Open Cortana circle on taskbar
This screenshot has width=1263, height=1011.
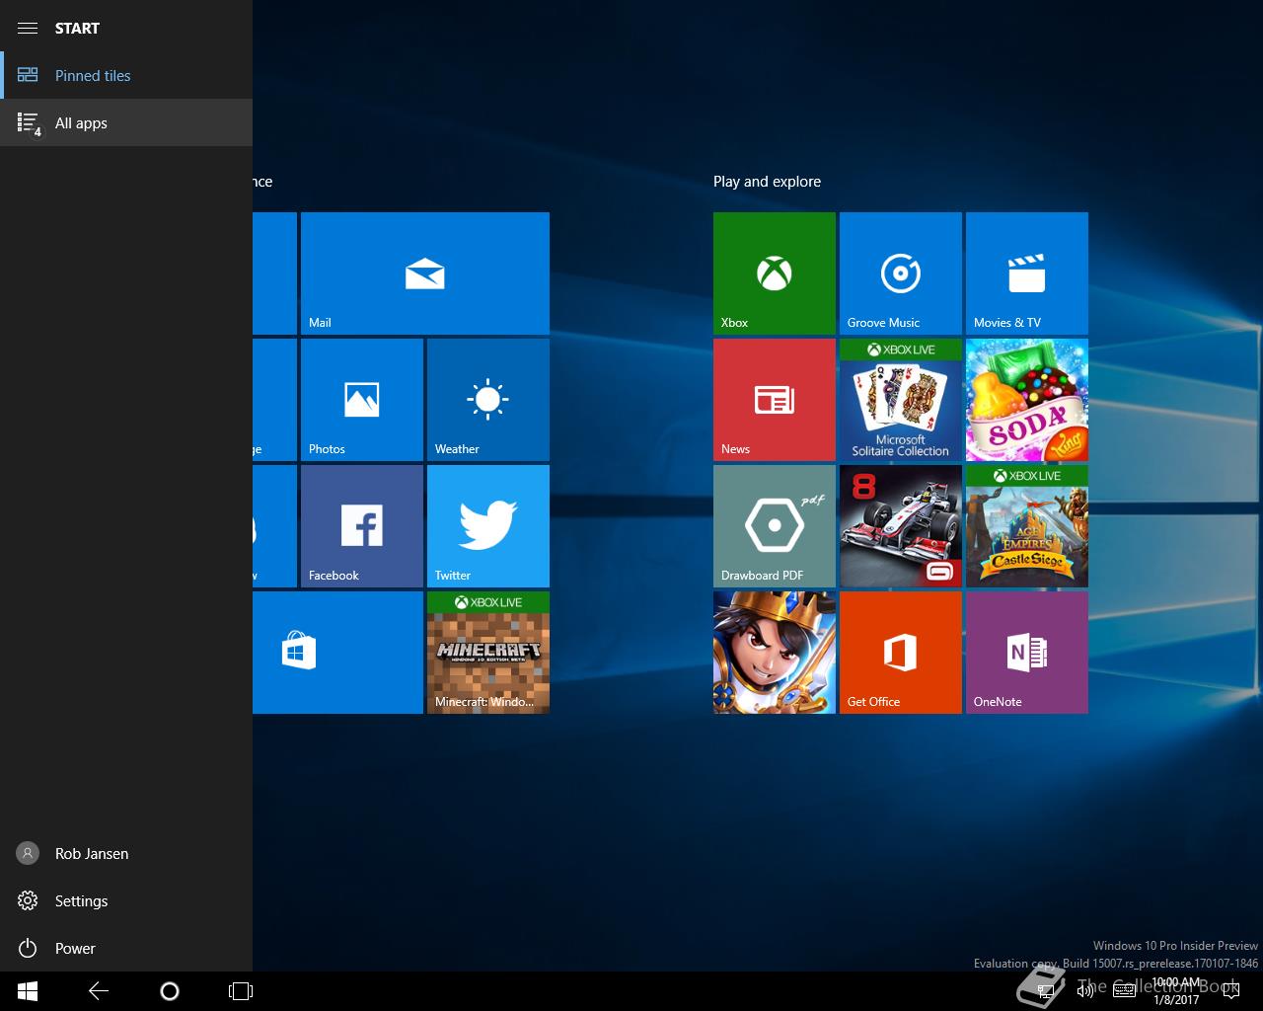click(x=170, y=991)
